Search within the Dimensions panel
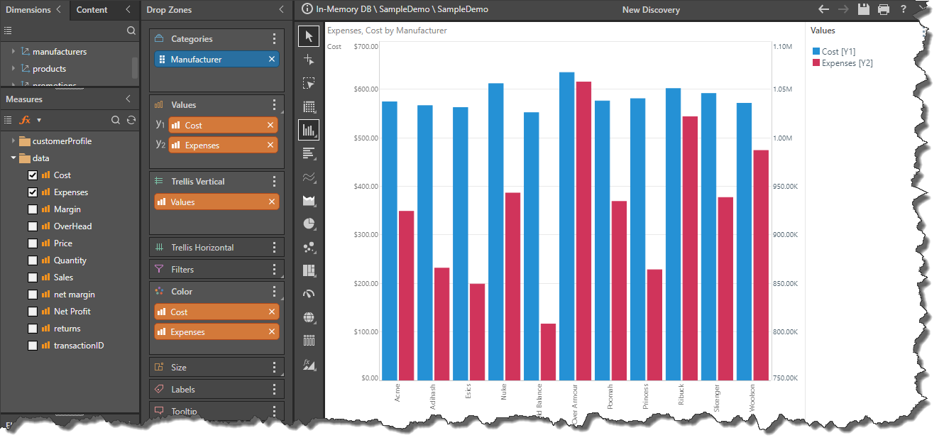Viewport: 944px width, 445px height. click(x=131, y=31)
